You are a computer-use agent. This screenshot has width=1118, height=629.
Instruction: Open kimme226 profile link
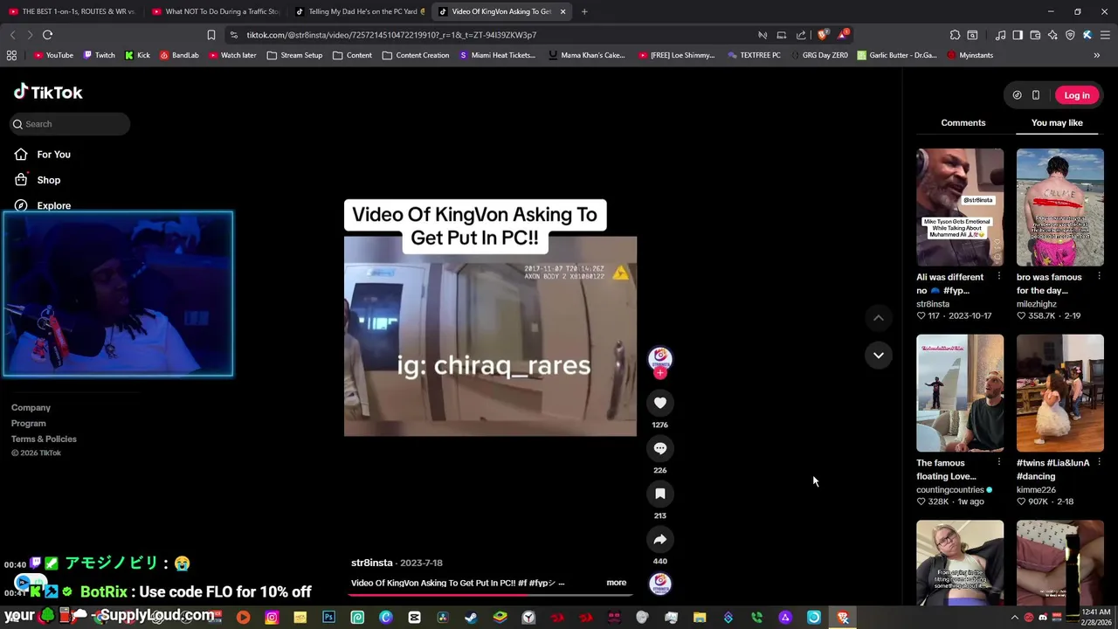1036,490
